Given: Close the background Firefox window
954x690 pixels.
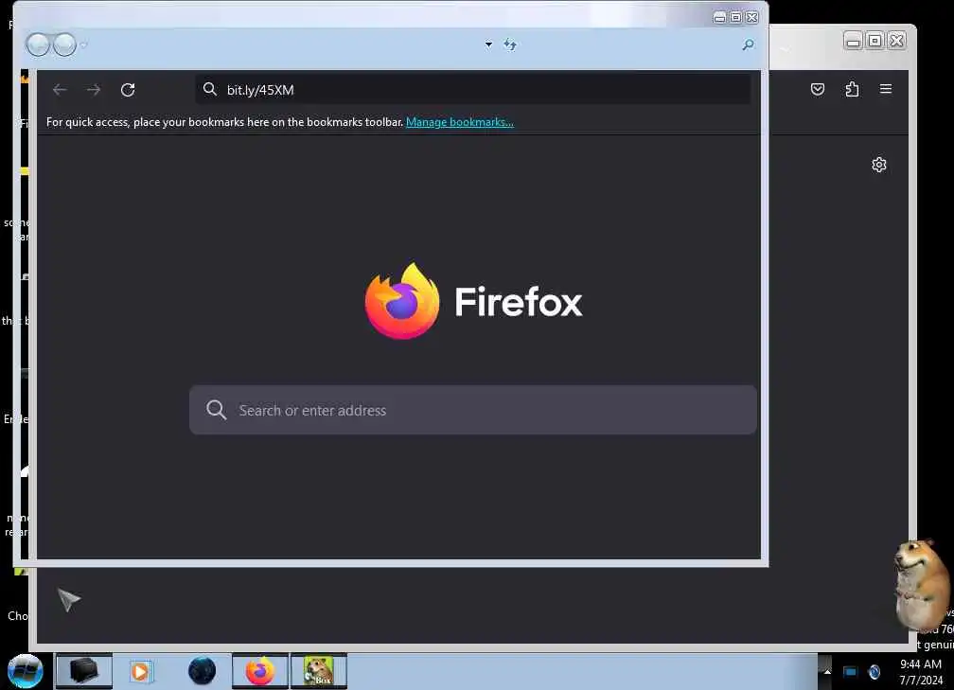Looking at the screenshot, I should tap(897, 41).
